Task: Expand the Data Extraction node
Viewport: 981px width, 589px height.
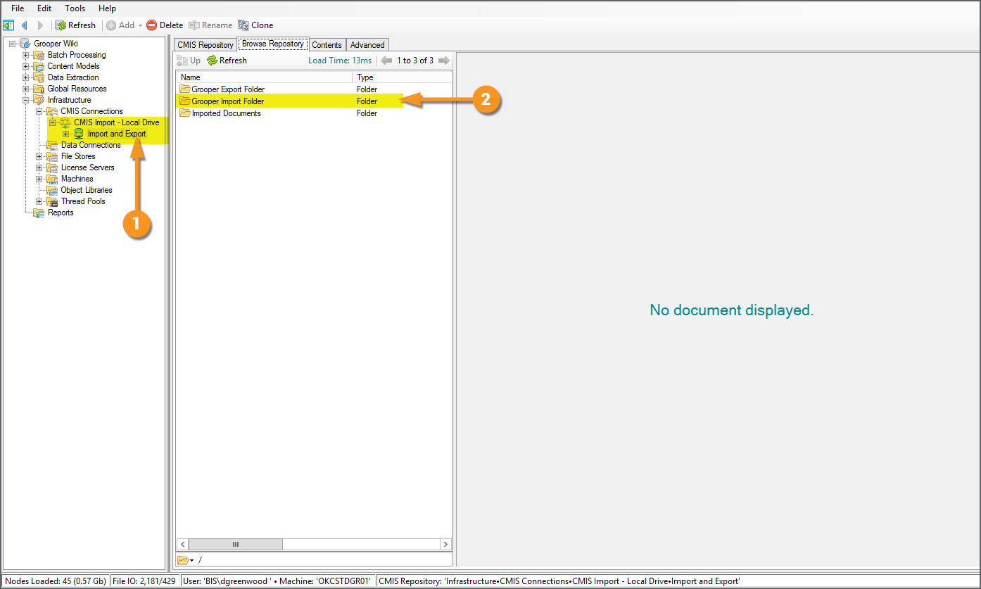Action: click(26, 77)
